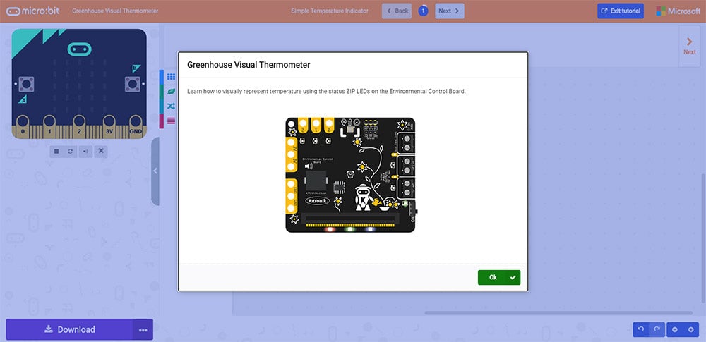Click the Greenhouse Visual Thermometer header title
706x342 pixels.
tap(115, 11)
